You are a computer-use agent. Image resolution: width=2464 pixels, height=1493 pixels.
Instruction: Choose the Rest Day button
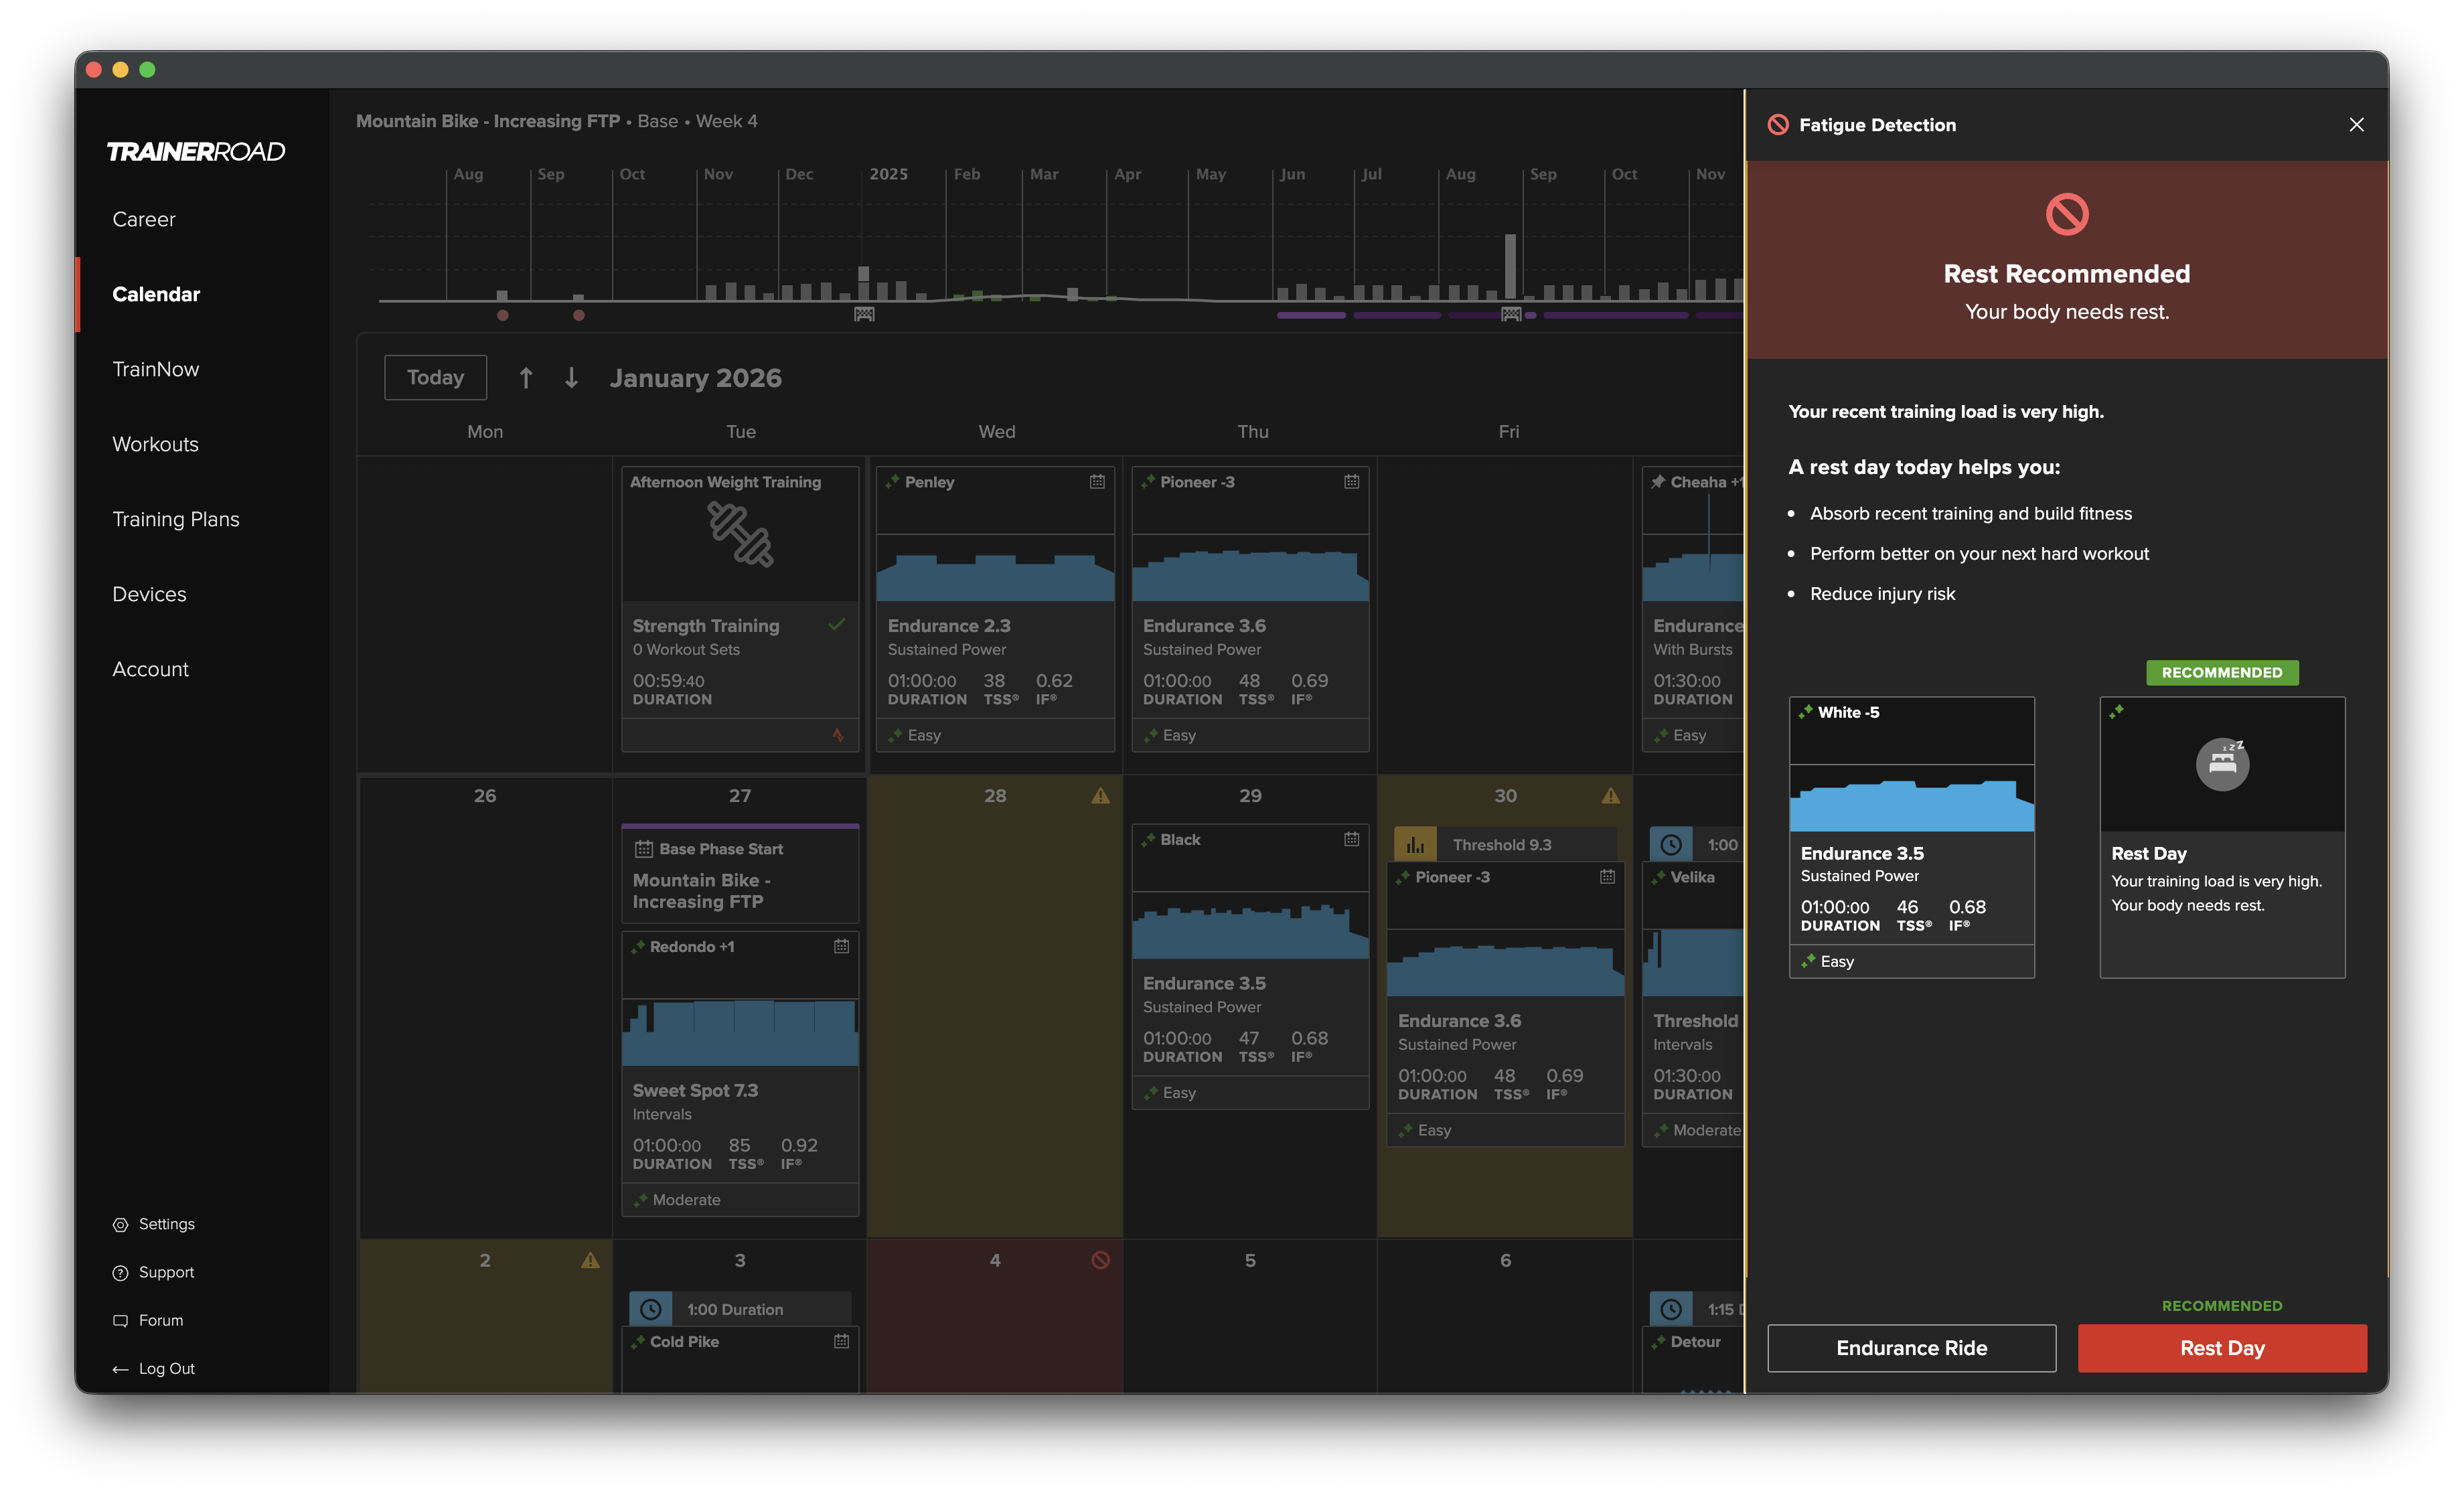[2221, 1348]
